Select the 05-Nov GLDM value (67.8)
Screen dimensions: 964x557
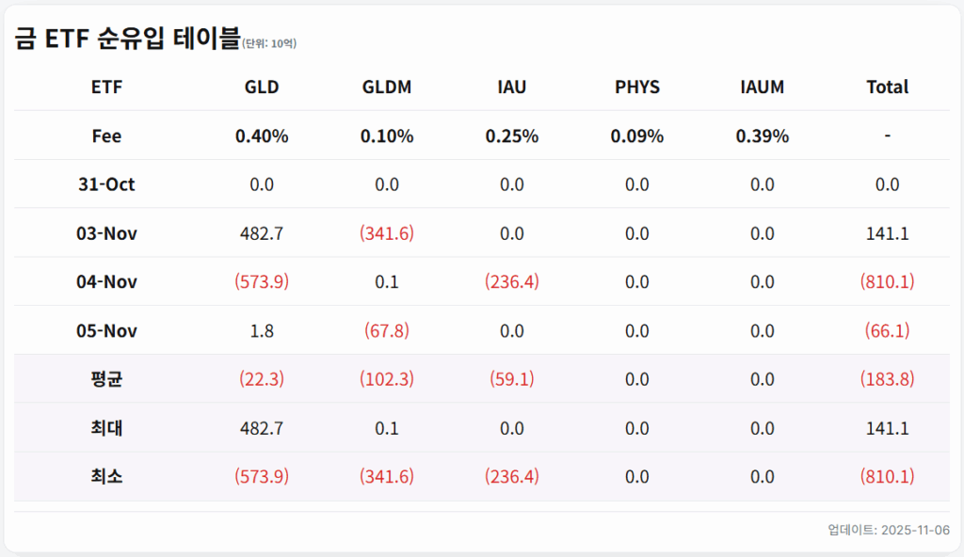click(387, 331)
